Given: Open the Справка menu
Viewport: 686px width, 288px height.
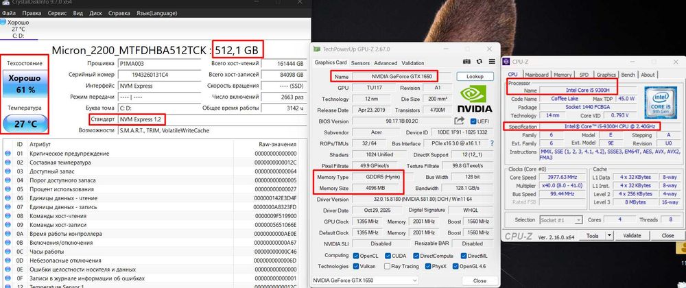Looking at the screenshot, I should [x=119, y=13].
